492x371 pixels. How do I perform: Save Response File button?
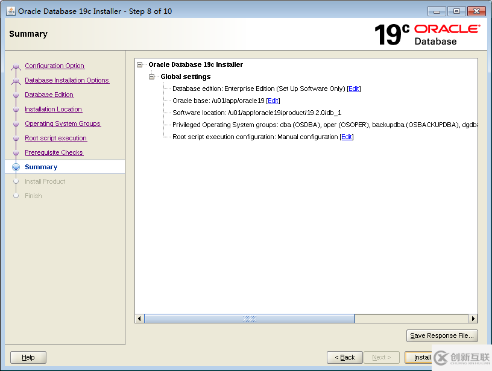(x=442, y=335)
